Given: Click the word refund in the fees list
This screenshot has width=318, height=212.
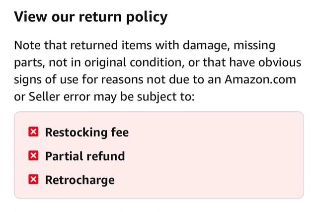Looking at the screenshot, I should pyautogui.click(x=105, y=156).
